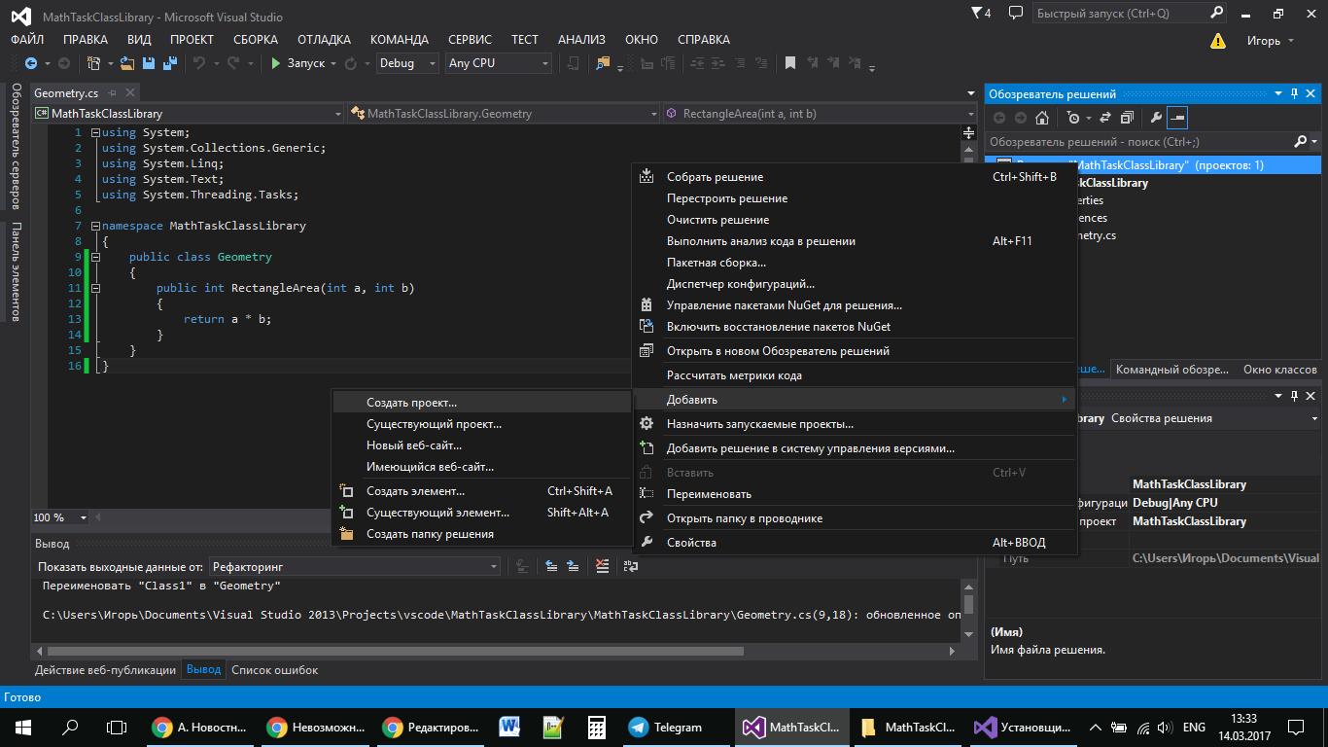The image size is (1328, 747).
Task: Open the СБОРКА menu
Action: [x=256, y=40]
